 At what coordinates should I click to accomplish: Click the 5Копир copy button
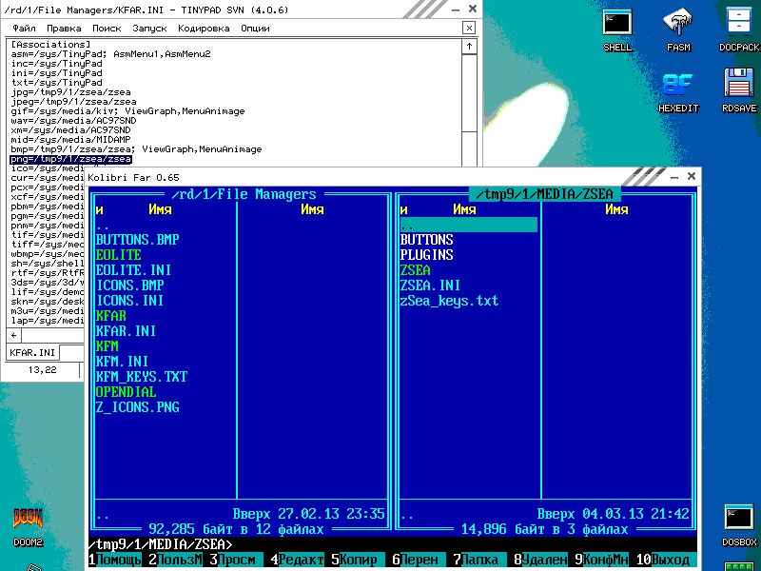click(352, 560)
